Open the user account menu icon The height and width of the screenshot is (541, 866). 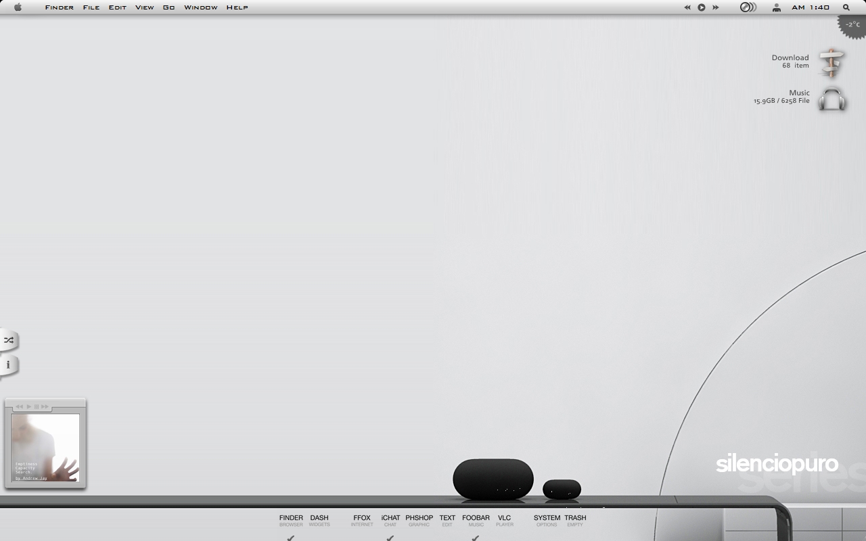pyautogui.click(x=777, y=7)
